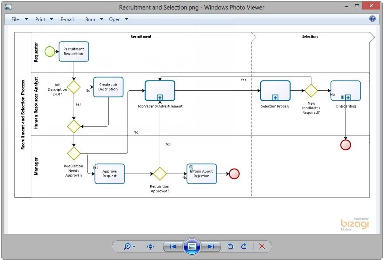Expand the Open menu dropdown arrow
384x261 pixels.
[126, 19]
